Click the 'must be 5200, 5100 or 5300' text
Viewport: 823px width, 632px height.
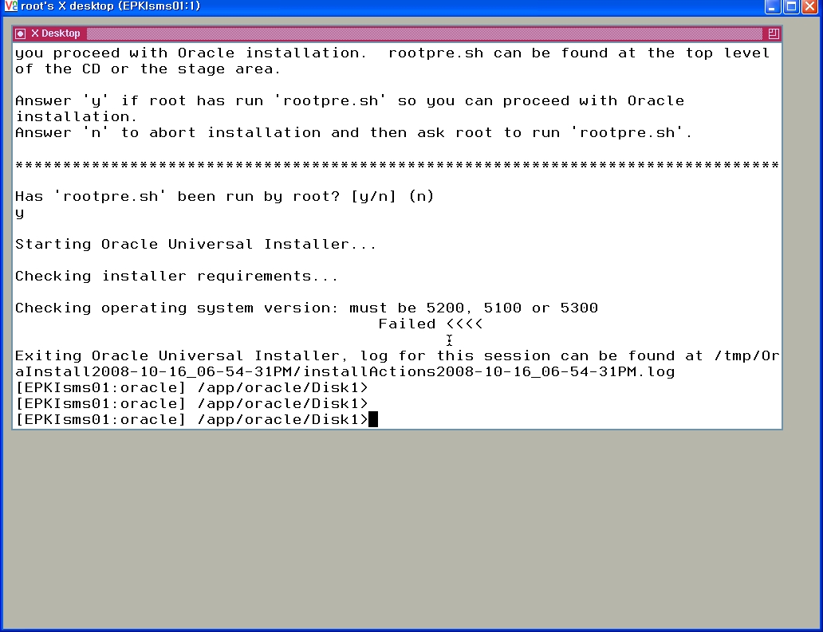pyautogui.click(x=474, y=308)
